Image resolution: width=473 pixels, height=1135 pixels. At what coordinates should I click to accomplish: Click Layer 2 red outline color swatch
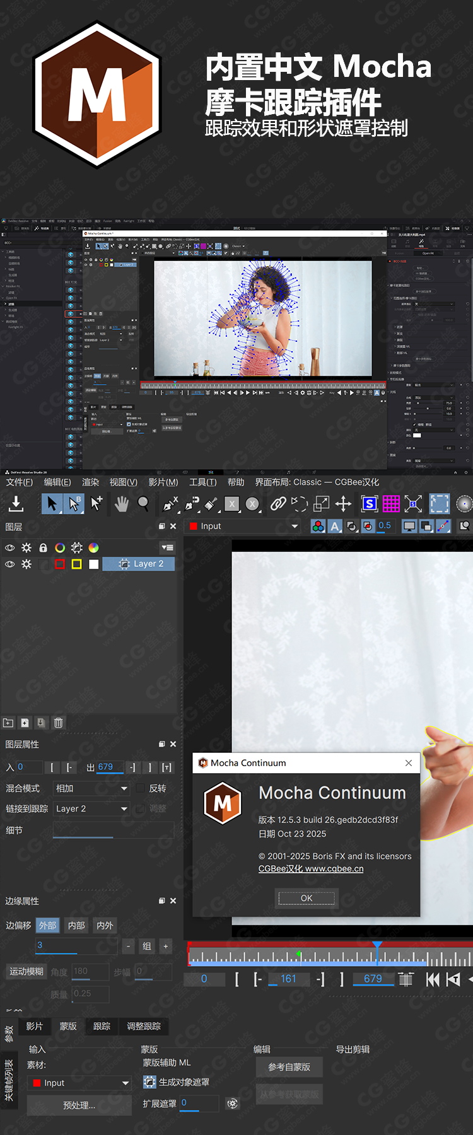click(60, 564)
